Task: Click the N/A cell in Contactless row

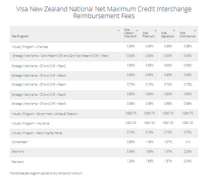Action: pyautogui.click(x=188, y=142)
